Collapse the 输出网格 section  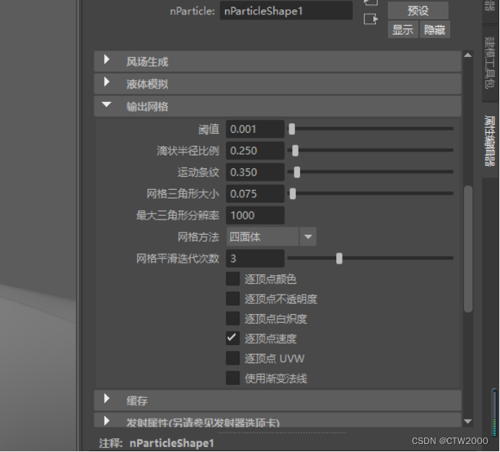(278, 106)
